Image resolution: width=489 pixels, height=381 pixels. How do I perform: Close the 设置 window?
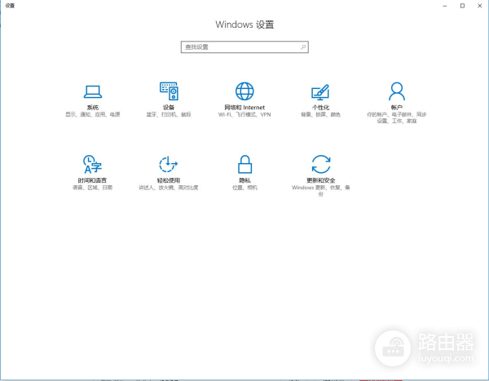pos(480,6)
